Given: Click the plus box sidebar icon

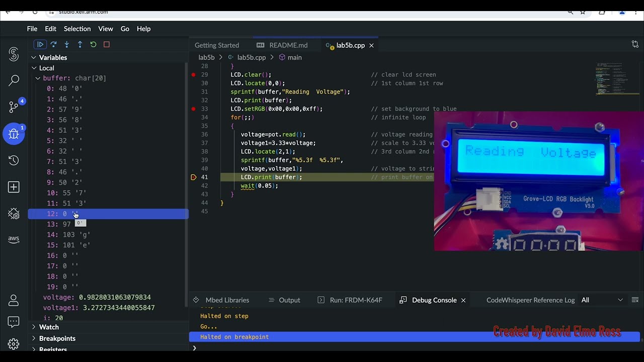Looking at the screenshot, I should (x=14, y=187).
